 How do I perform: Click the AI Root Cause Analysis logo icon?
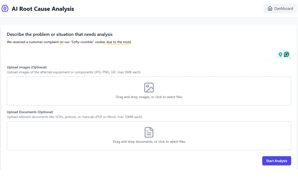point(5,9)
